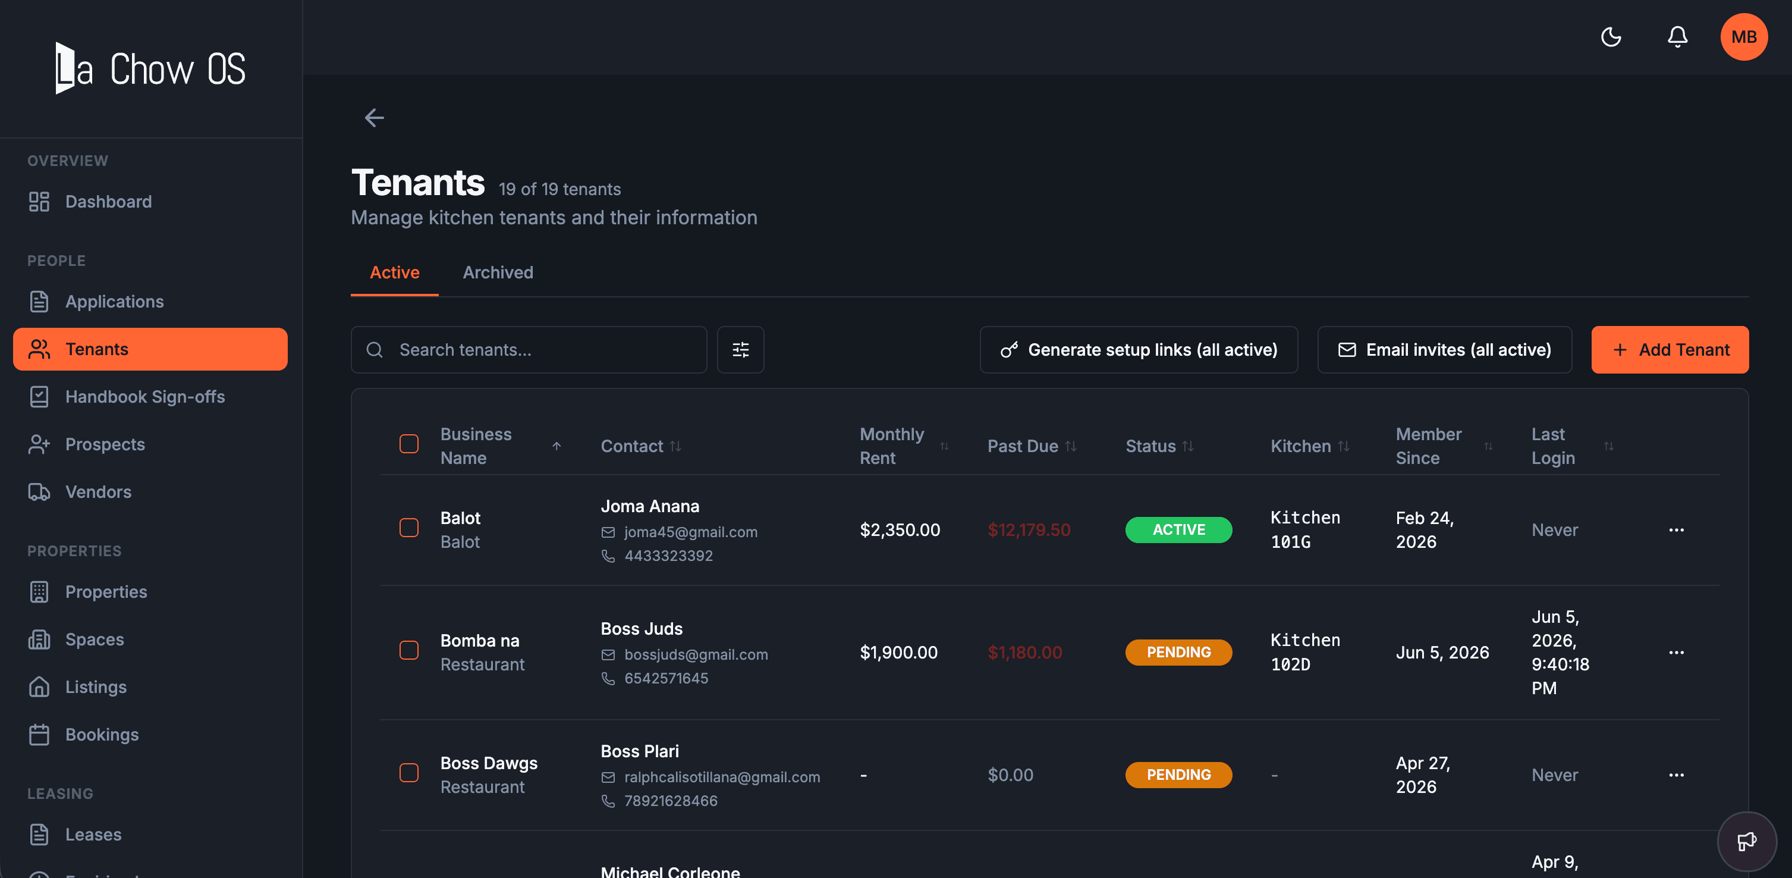Open Bookings in sidebar
Viewport: 1792px width, 878px height.
pos(150,735)
